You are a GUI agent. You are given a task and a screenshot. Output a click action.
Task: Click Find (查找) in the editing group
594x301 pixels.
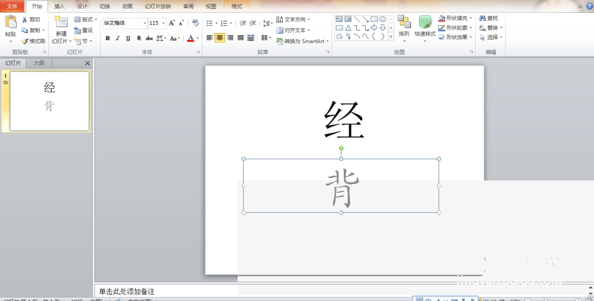[x=489, y=18]
